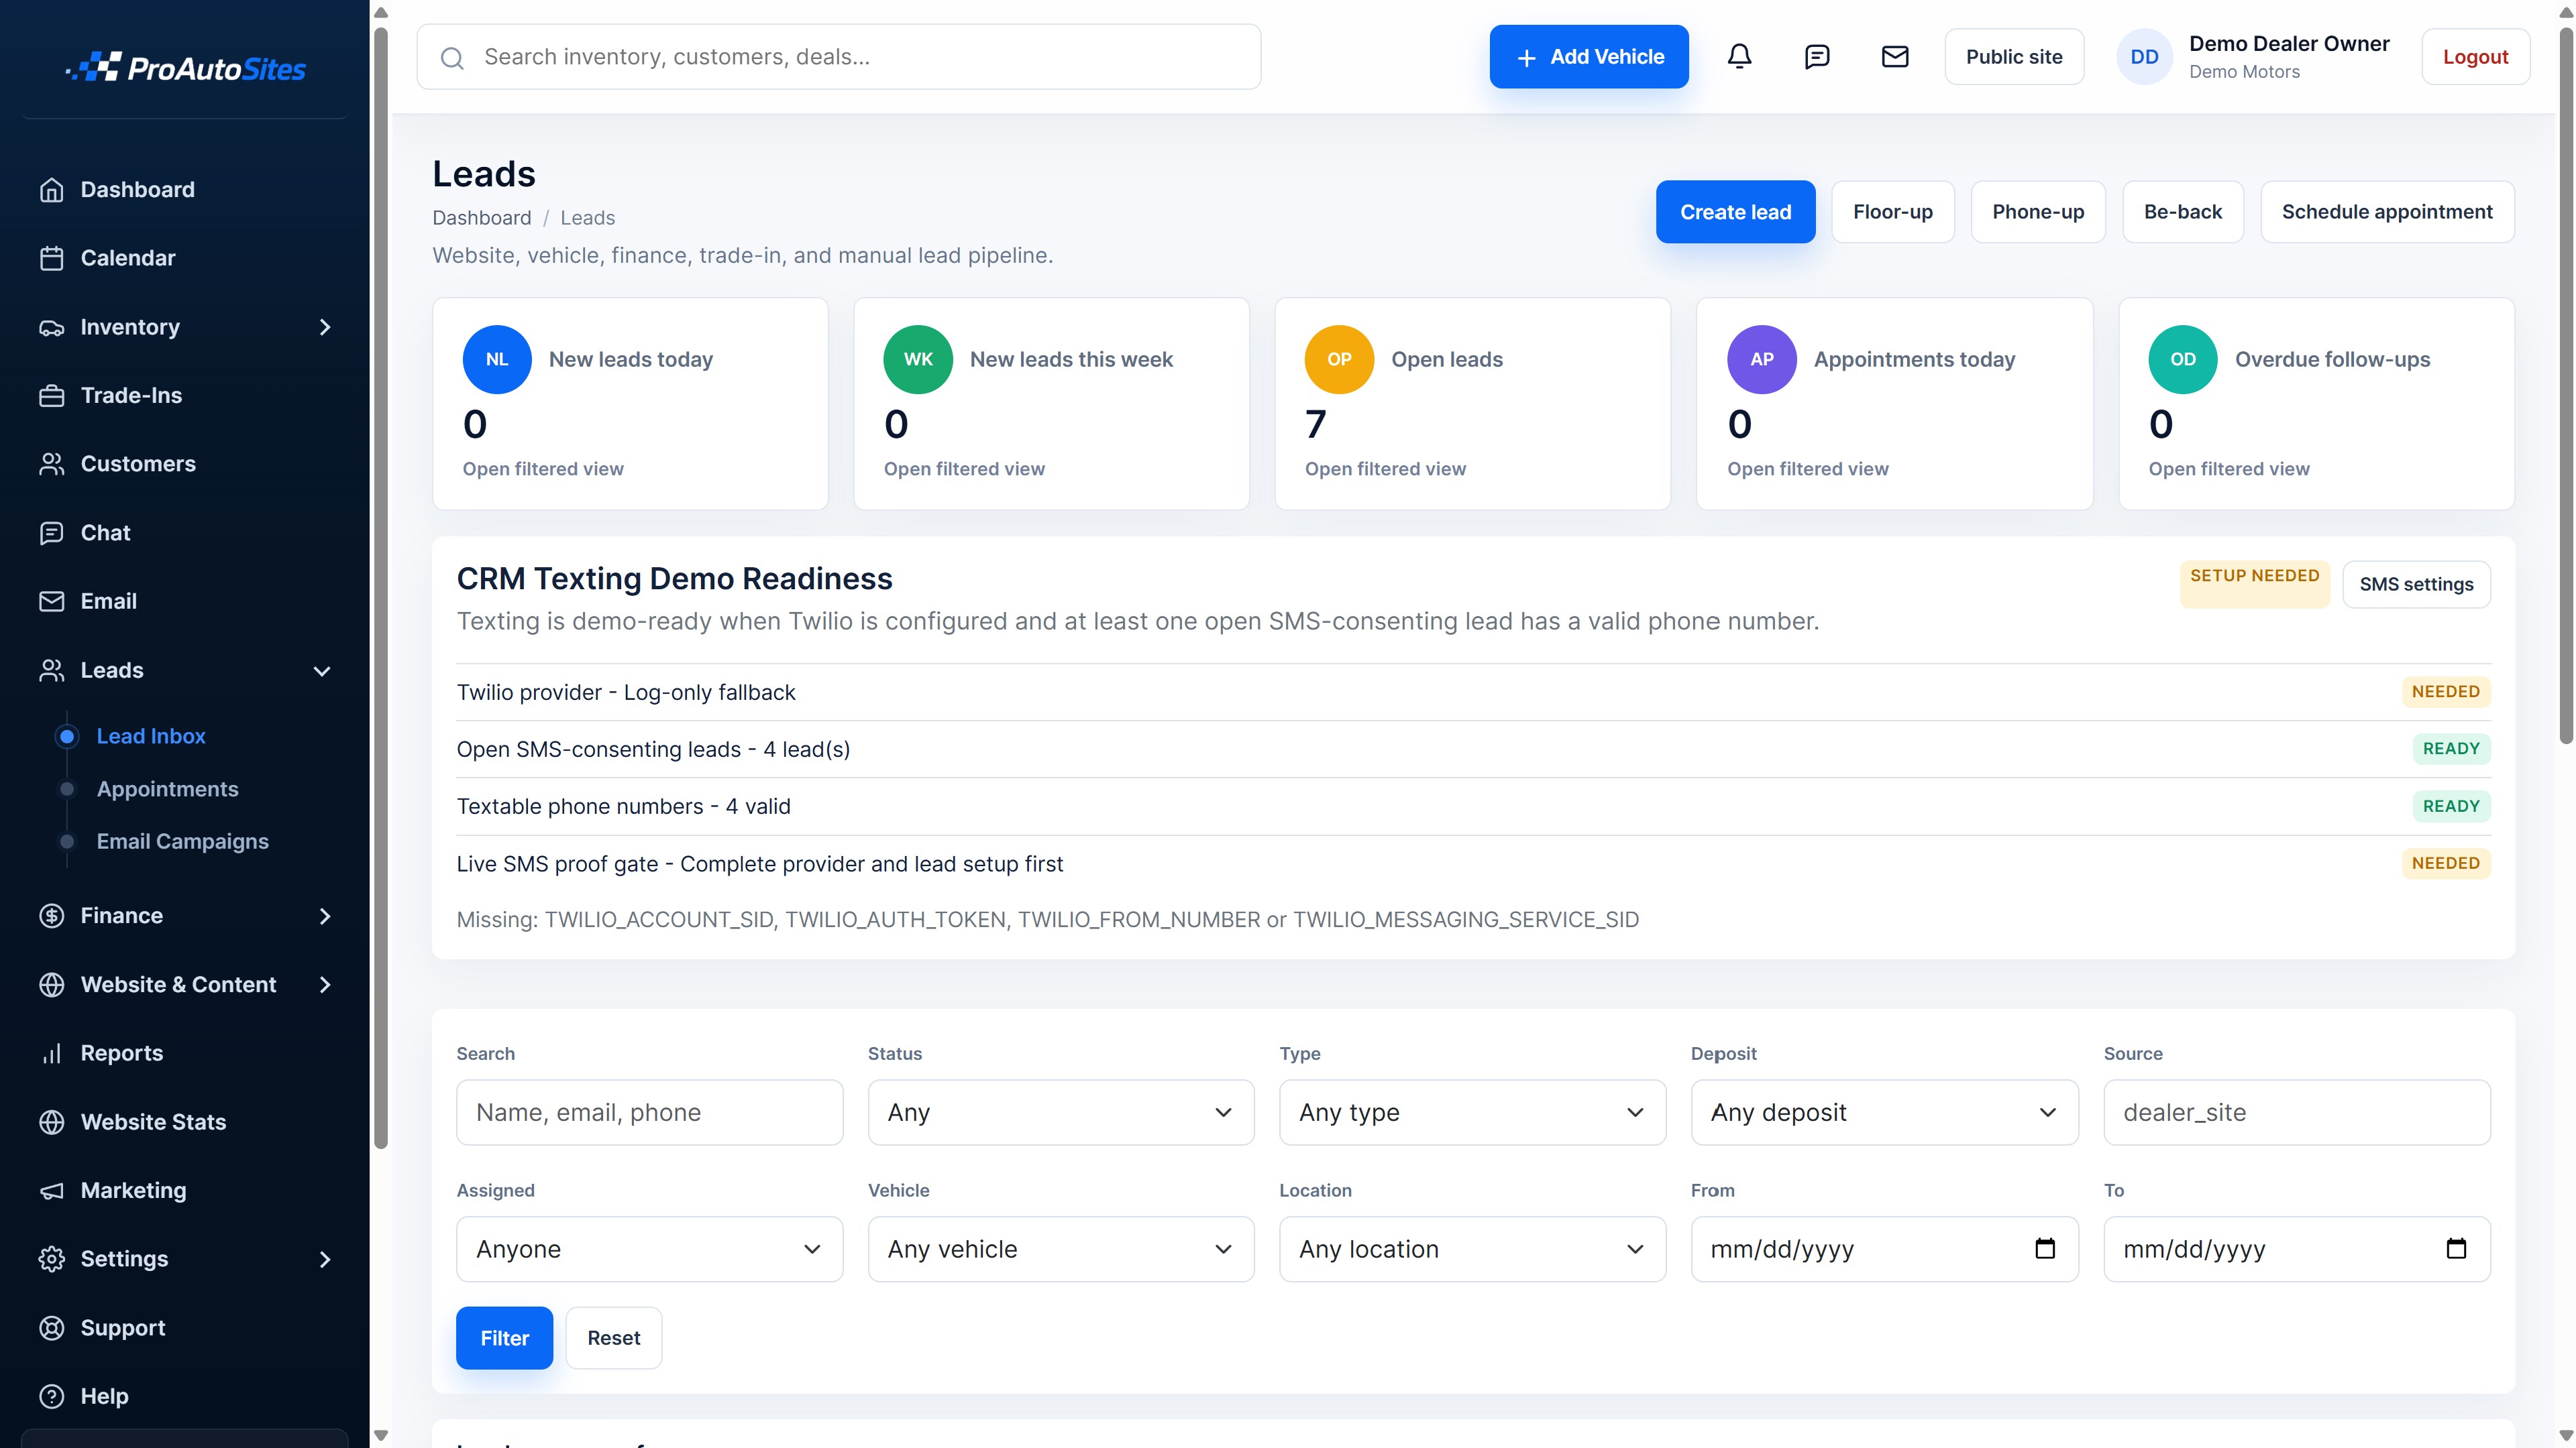This screenshot has width=2576, height=1448.
Task: Click the search magnifier icon
Action: tap(452, 58)
